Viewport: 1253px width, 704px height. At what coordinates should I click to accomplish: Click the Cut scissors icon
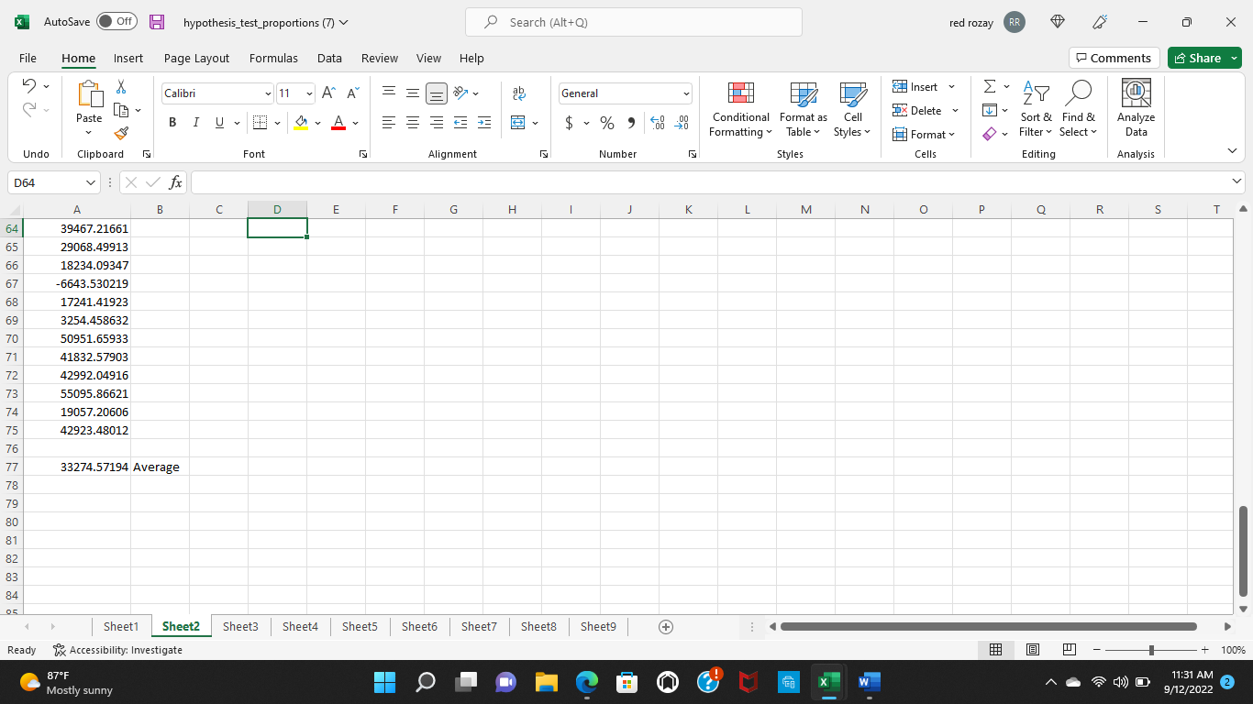pyautogui.click(x=121, y=86)
